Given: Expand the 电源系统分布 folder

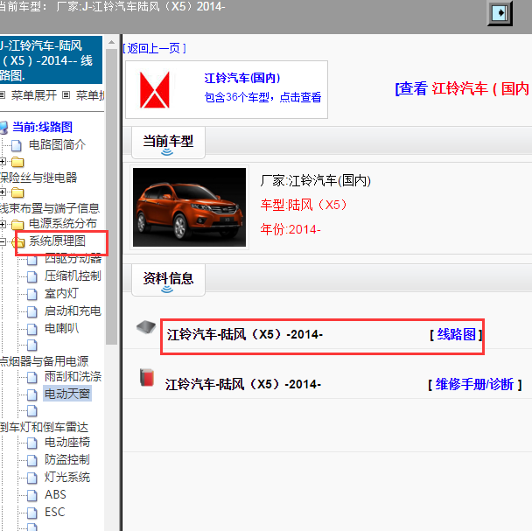Looking at the screenshot, I should pyautogui.click(x=3, y=224).
